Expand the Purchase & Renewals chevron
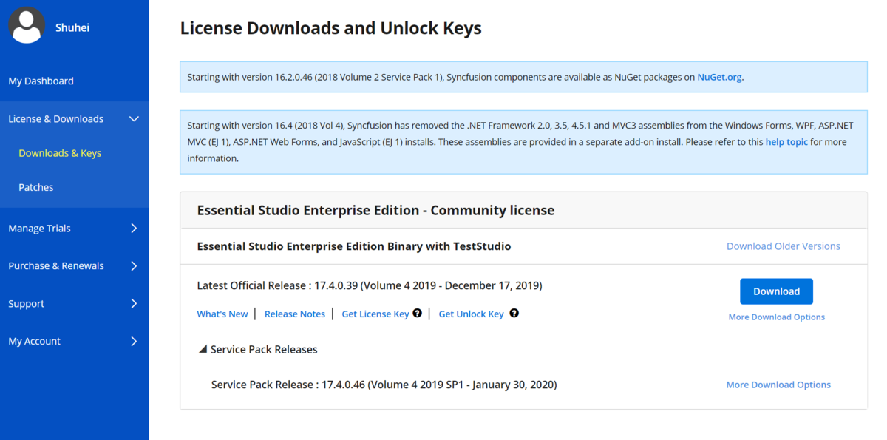This screenshot has width=887, height=440. pos(134,266)
